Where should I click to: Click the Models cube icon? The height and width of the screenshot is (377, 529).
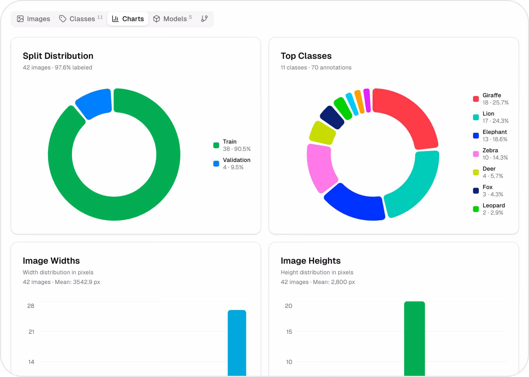[x=156, y=18]
